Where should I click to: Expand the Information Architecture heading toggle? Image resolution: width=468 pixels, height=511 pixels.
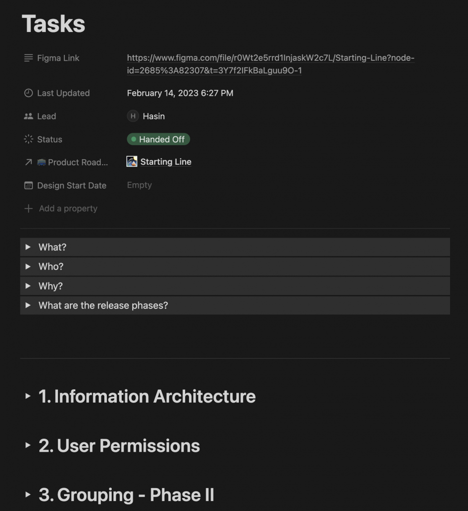[28, 396]
